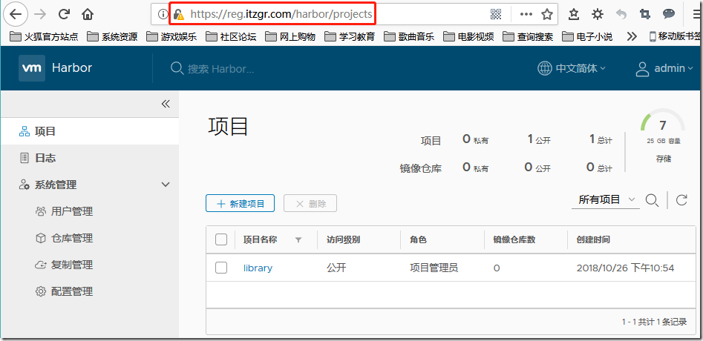Expand the admin user menu

click(x=665, y=68)
